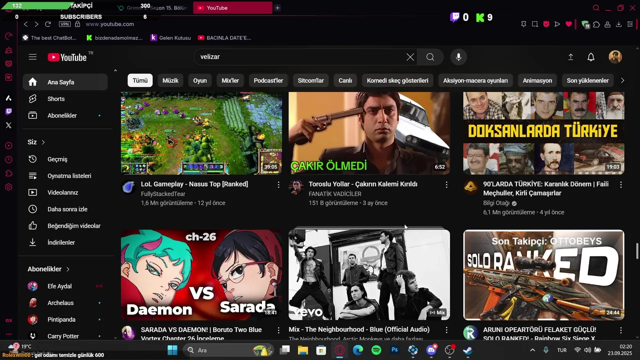Open FullyStackedTear channel link
The image size is (640, 360).
tap(163, 194)
